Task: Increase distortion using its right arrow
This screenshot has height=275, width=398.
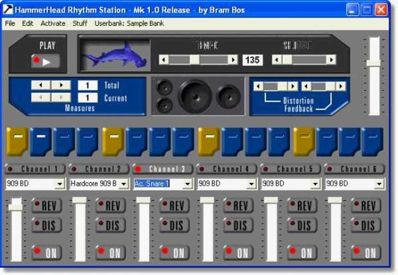Action: 292,86
